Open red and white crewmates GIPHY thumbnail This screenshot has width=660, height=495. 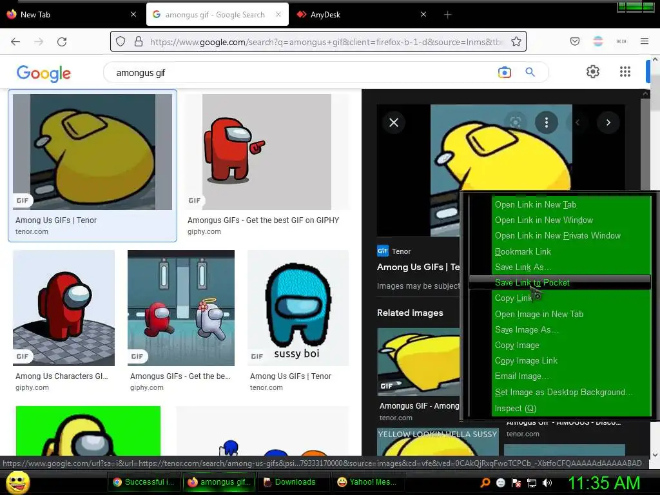coord(181,307)
